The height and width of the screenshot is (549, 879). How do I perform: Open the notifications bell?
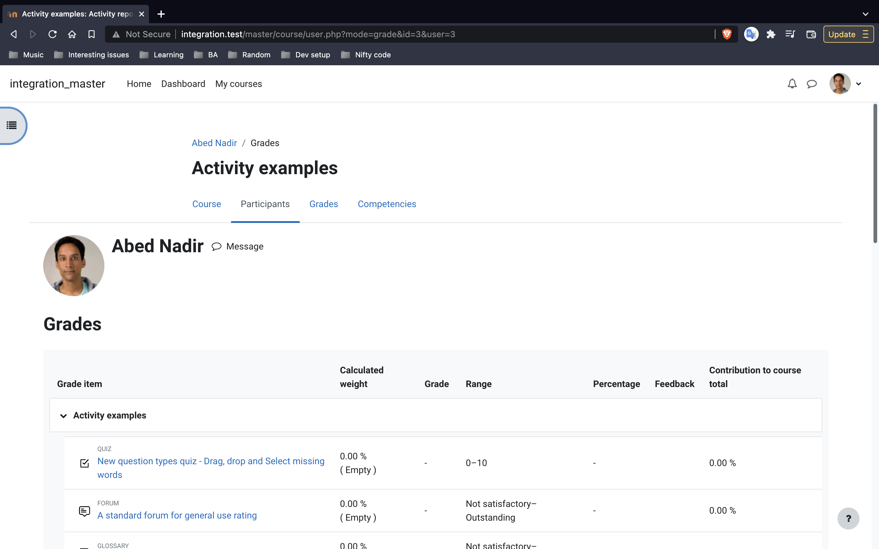click(792, 84)
